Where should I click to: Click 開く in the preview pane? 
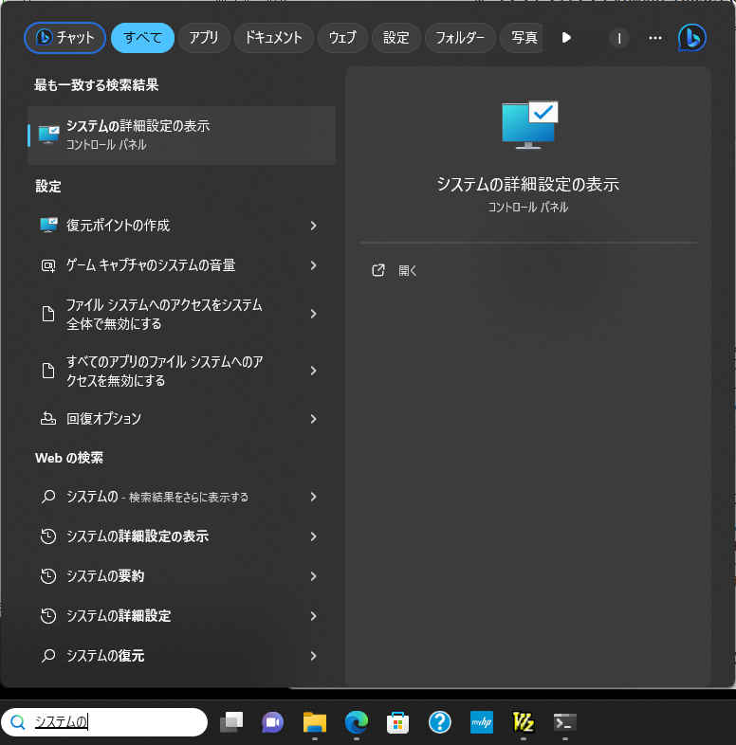[x=408, y=271]
